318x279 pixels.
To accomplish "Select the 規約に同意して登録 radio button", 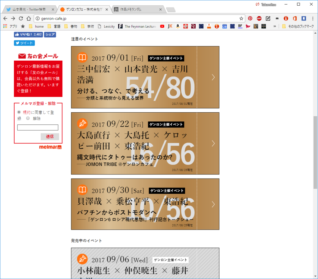I will (x=19, y=112).
